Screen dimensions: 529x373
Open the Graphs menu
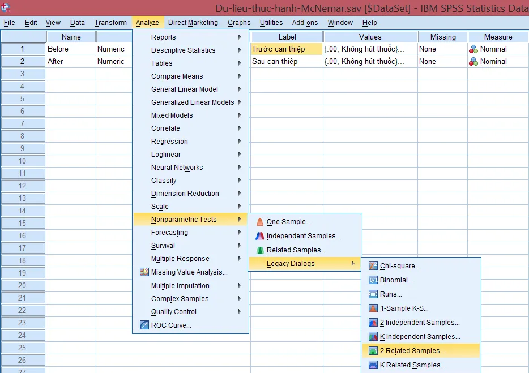pyautogui.click(x=238, y=23)
